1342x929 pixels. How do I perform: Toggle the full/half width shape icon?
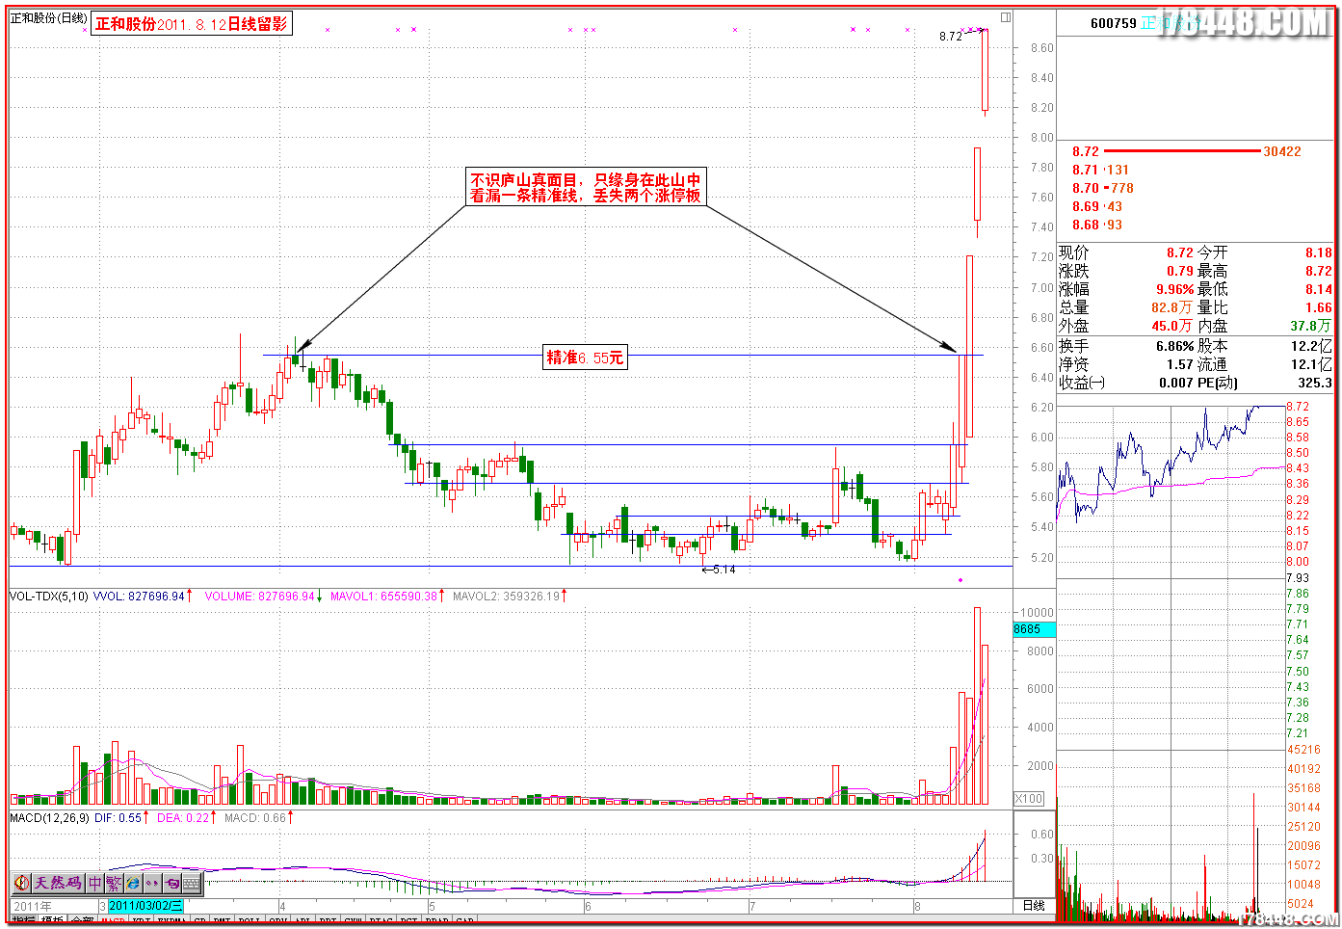tap(171, 883)
